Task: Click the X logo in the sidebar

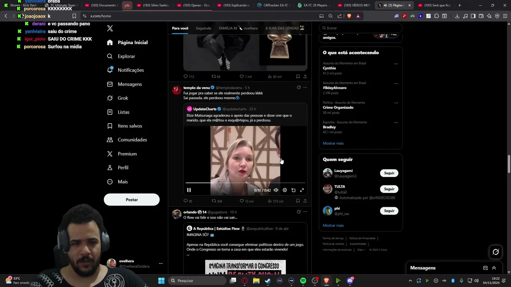Action: pos(110,28)
